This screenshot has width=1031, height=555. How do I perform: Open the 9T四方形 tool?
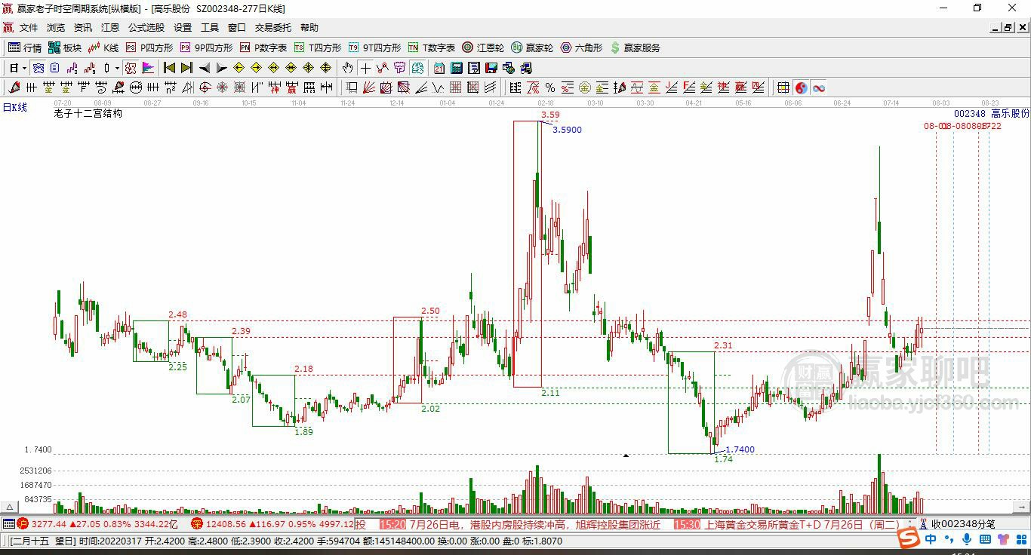[x=374, y=48]
